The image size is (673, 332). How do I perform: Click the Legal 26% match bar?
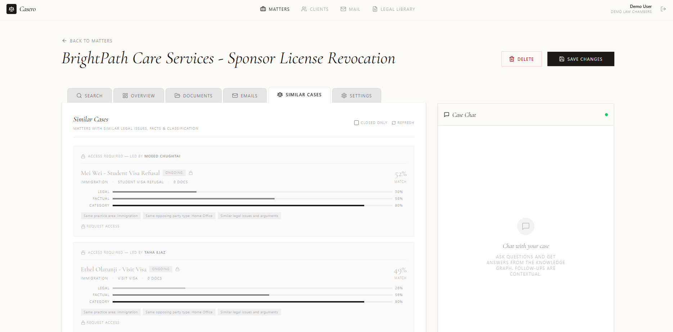point(252,288)
